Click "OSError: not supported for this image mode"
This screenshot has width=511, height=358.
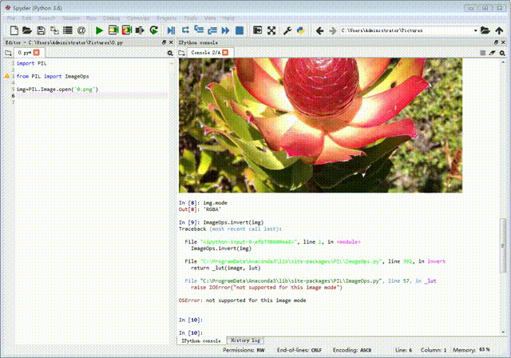[242, 300]
